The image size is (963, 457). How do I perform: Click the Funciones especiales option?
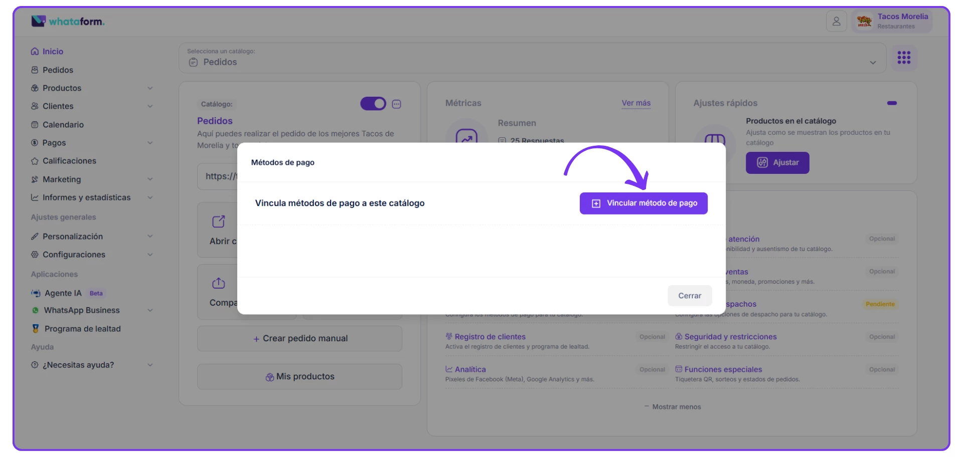pos(723,369)
